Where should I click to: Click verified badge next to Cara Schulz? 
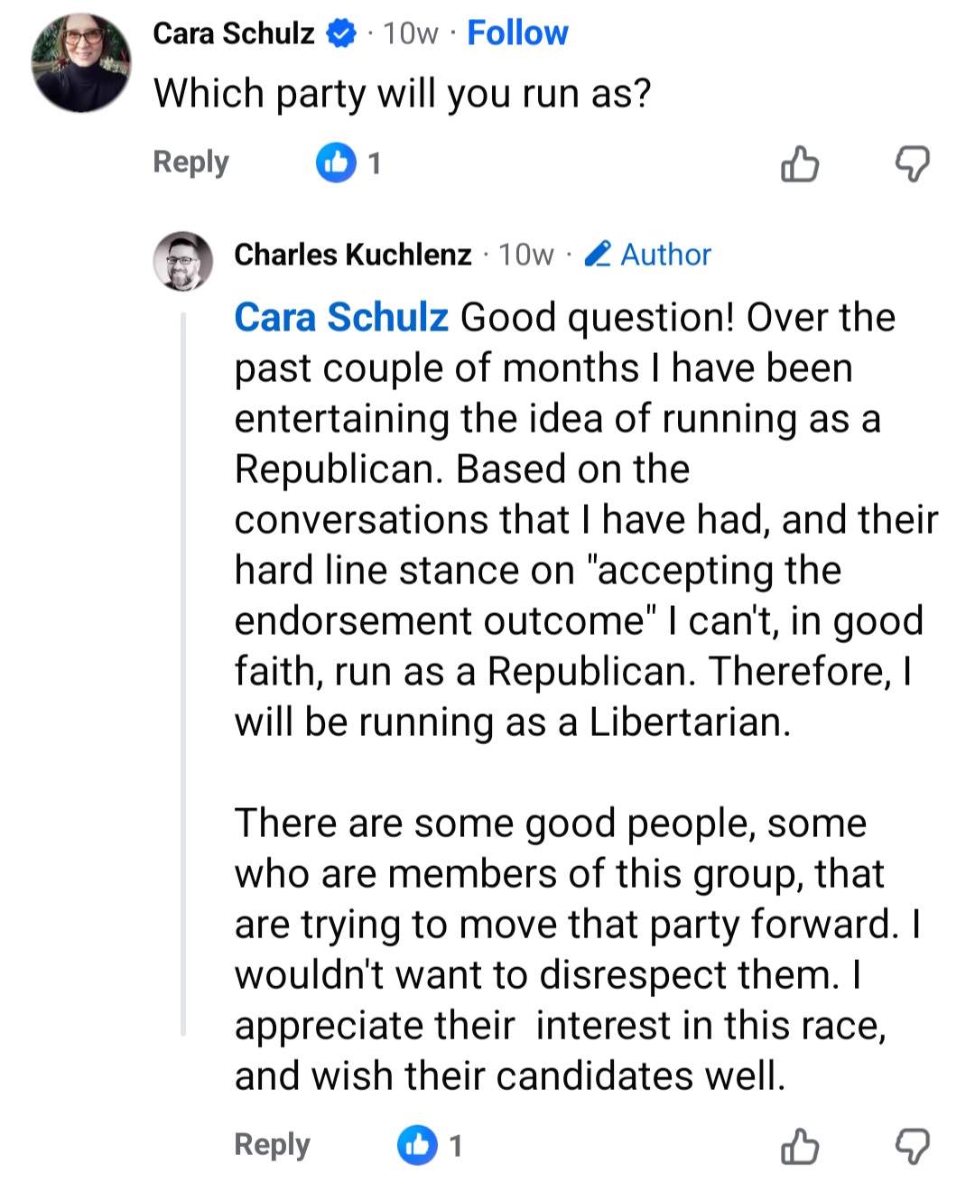tap(340, 34)
